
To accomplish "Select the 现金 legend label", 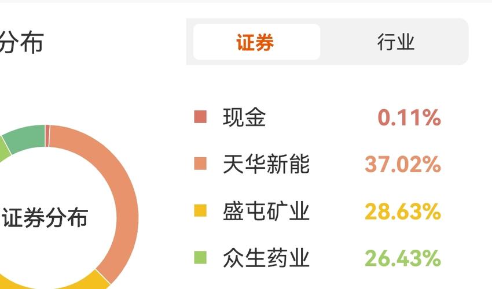I will pyautogui.click(x=244, y=117).
